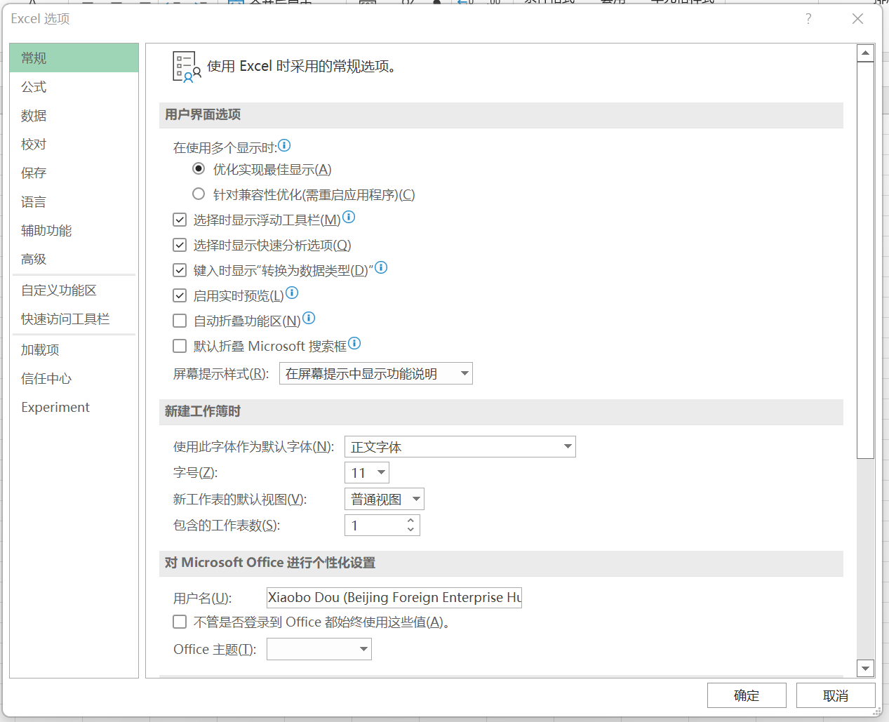889x722 pixels.
Task: Select 针对兼容性优化 radio option
Action: [x=199, y=194]
